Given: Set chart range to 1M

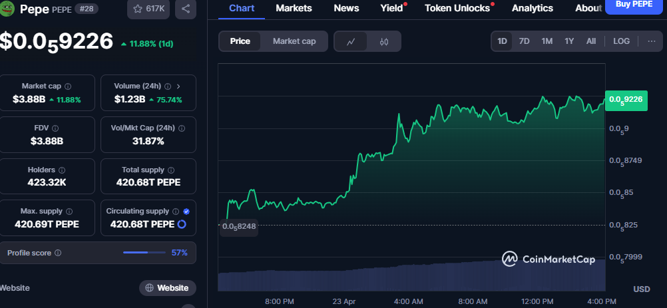Looking at the screenshot, I should coord(547,41).
